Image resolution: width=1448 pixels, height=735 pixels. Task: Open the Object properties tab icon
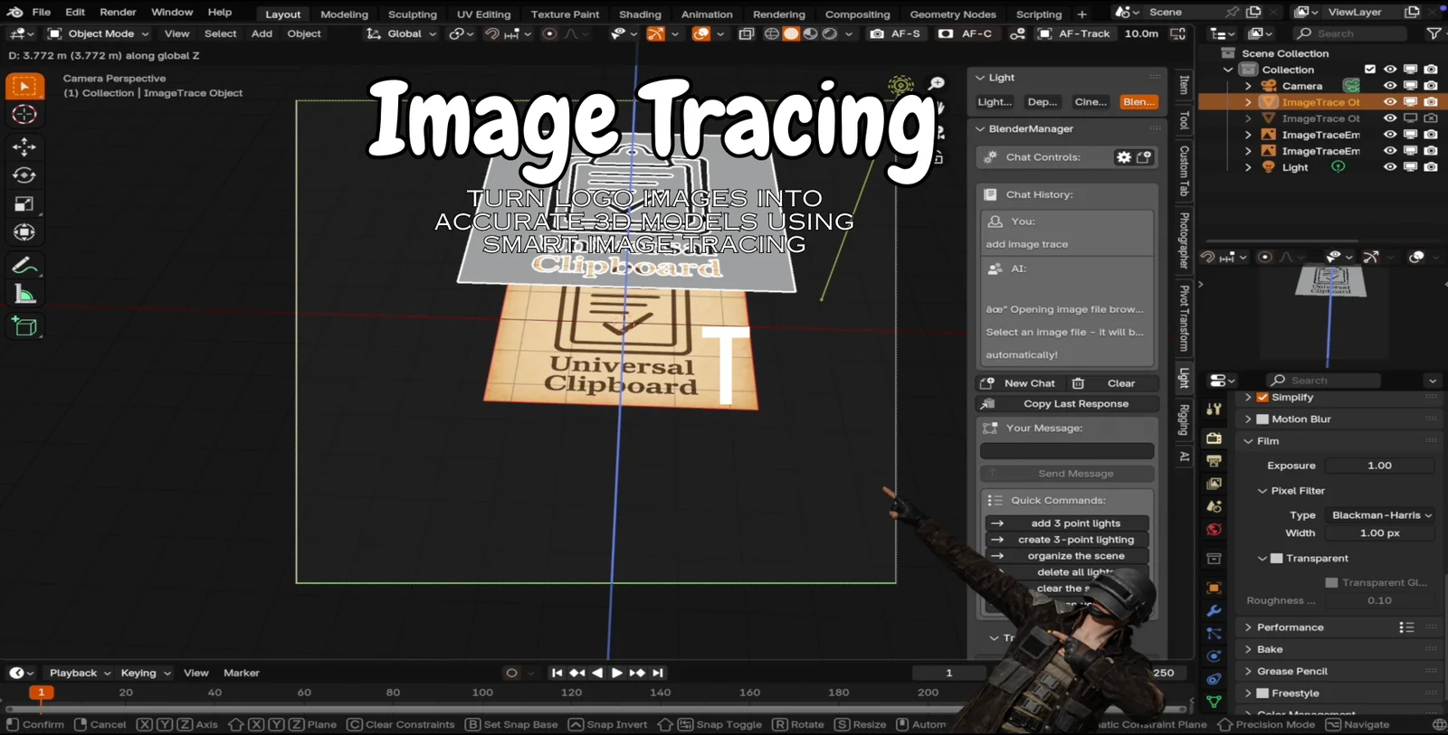point(1215,589)
